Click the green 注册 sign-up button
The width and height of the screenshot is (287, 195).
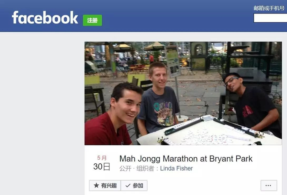tap(92, 21)
